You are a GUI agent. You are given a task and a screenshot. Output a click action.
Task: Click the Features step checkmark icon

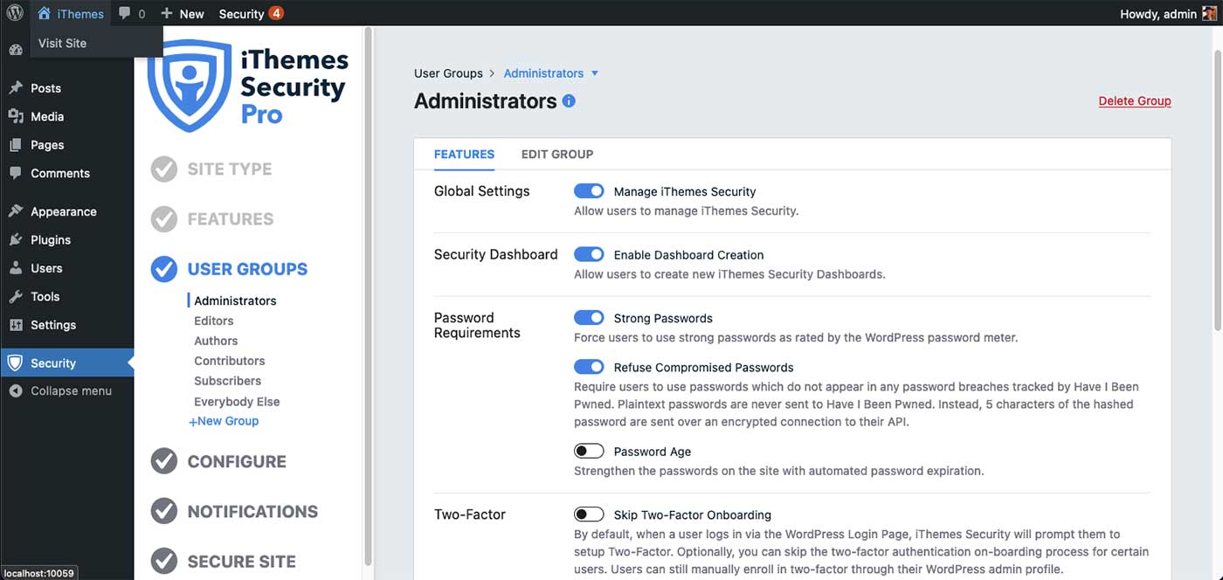pyautogui.click(x=164, y=219)
